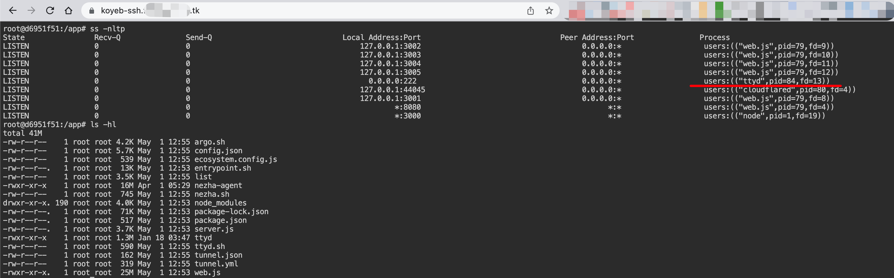Click the browser forward arrow
The width and height of the screenshot is (894, 278).
[x=31, y=11]
